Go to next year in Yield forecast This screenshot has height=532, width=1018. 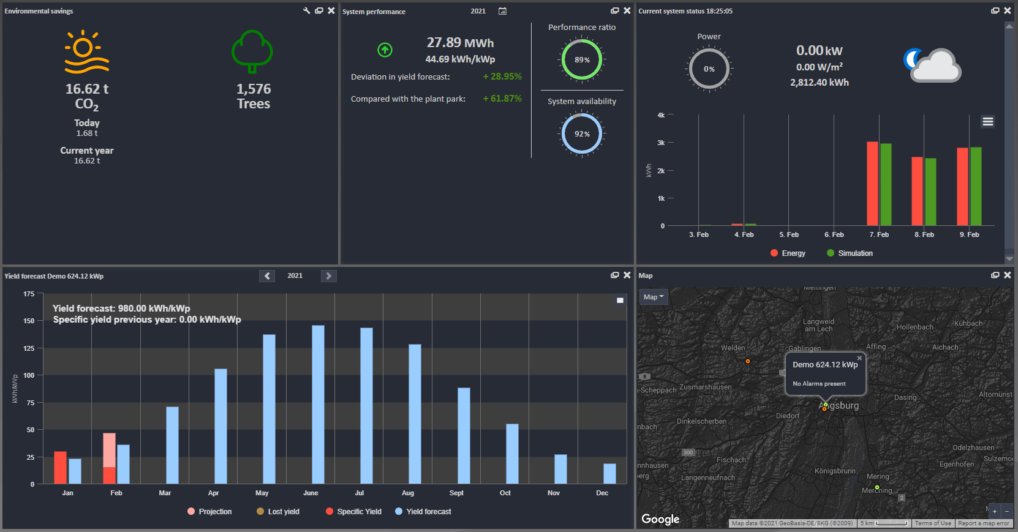329,276
